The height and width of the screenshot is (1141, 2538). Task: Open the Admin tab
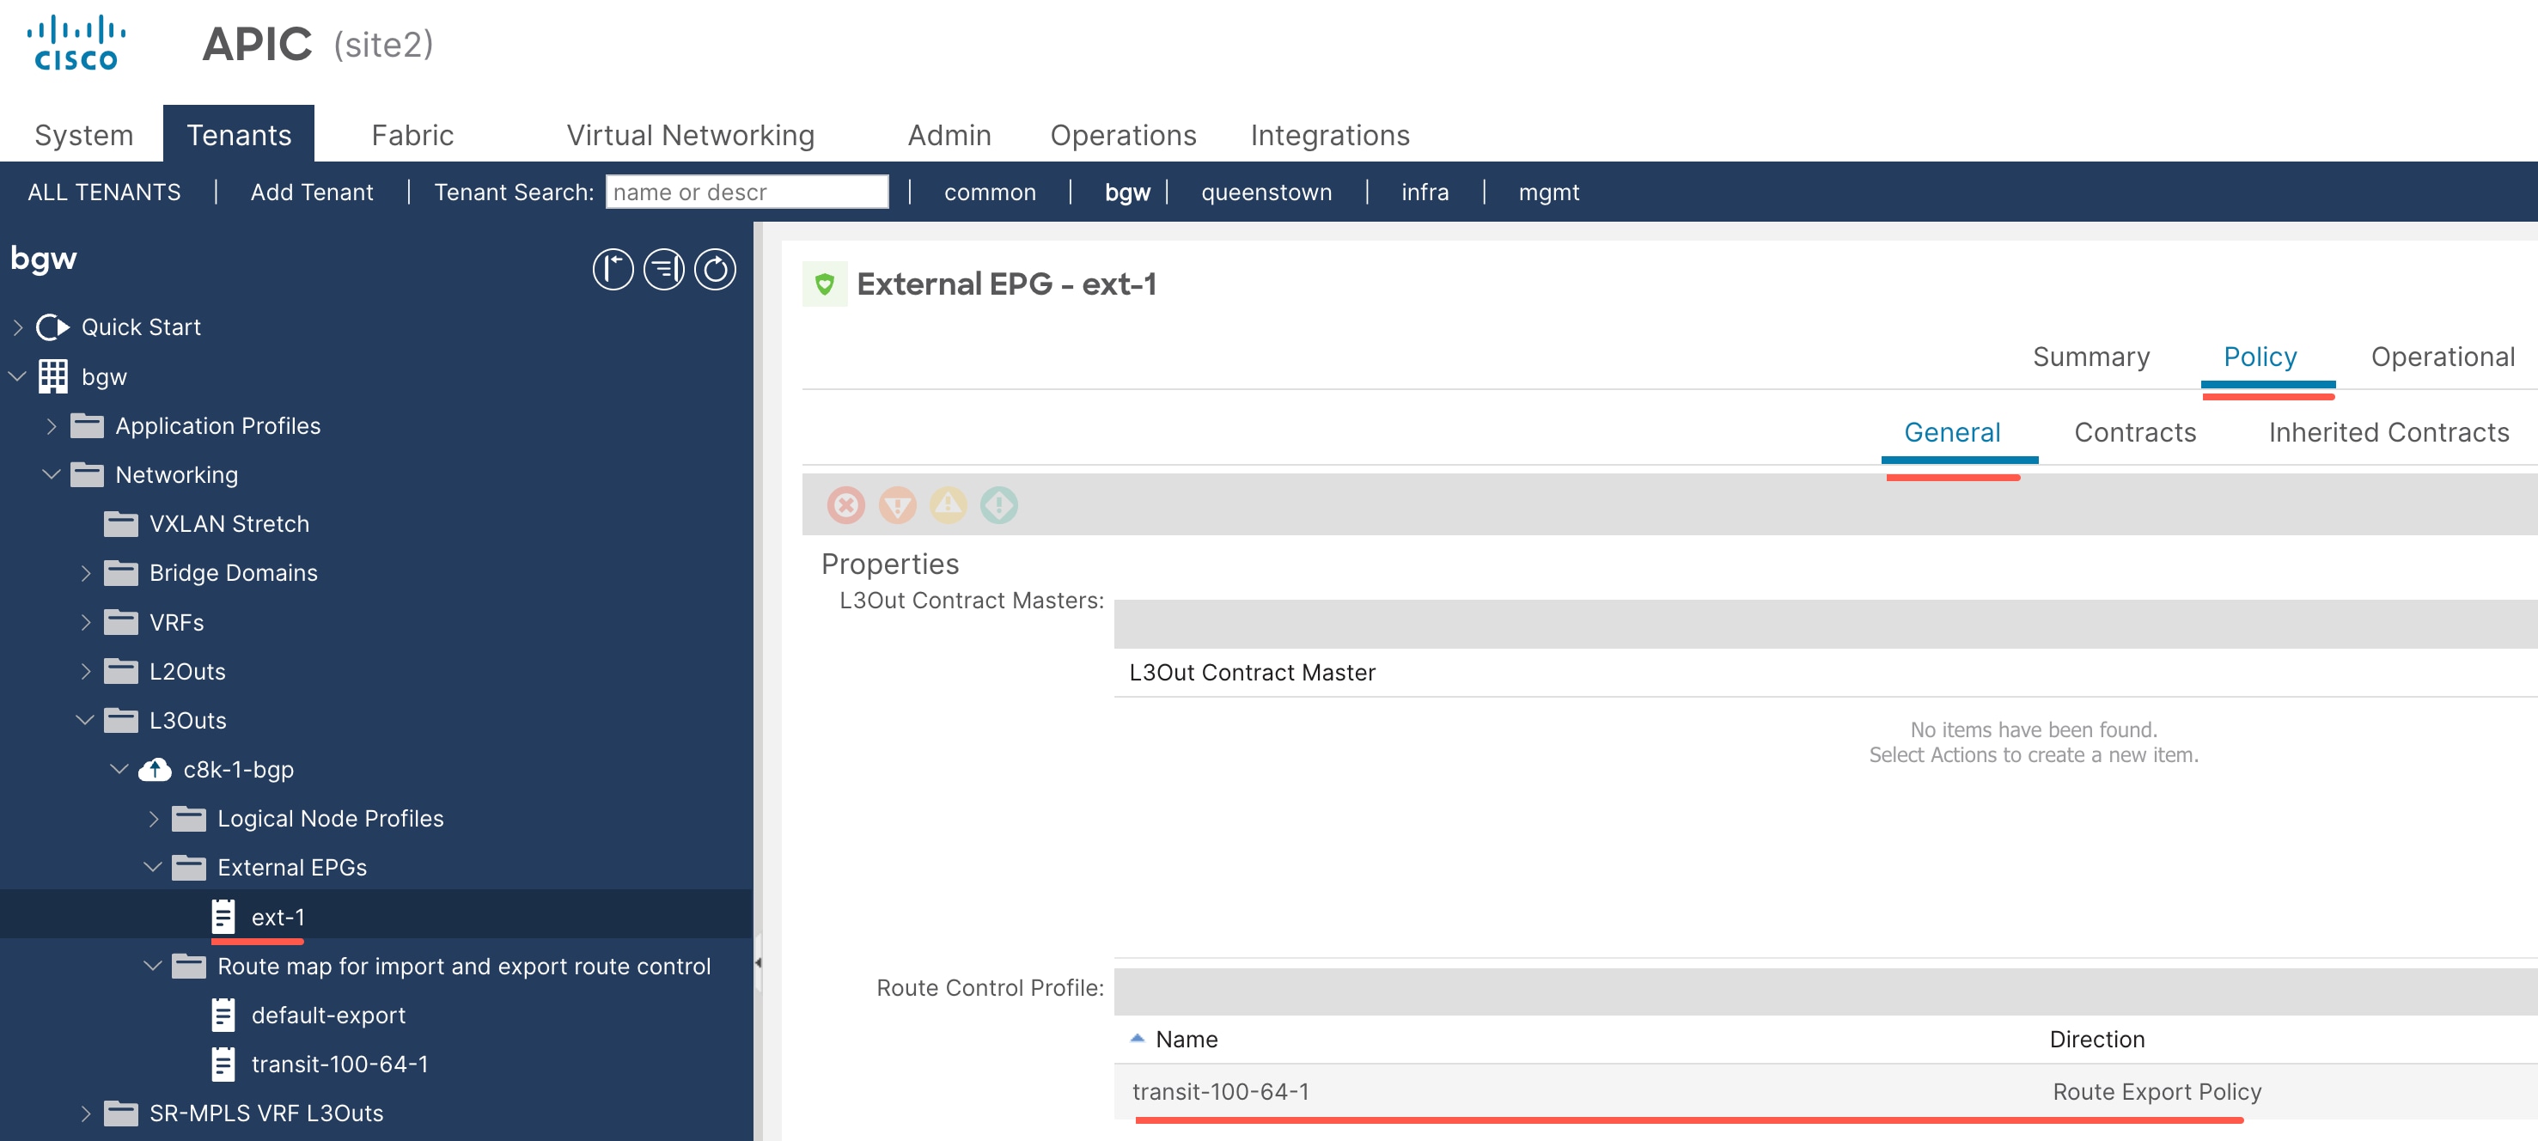coord(949,135)
